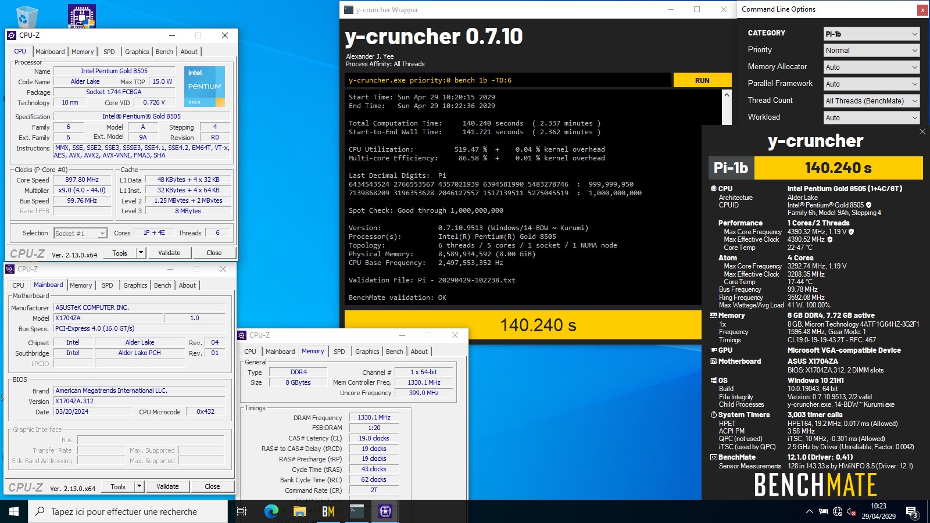Click CPU-Z title bar icon of top window
Viewport: 930px width, 523px height.
12,35
